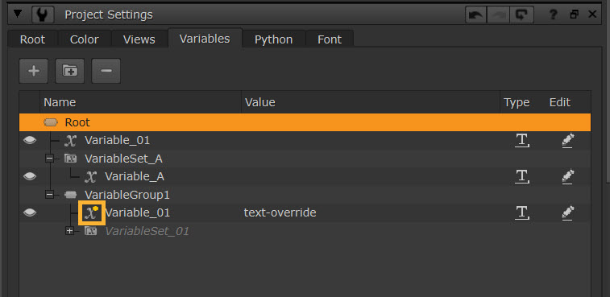Open help with the question mark icon

click(553, 14)
